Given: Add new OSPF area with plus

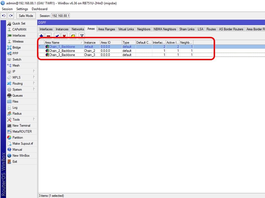Looking at the screenshot, I should click(41, 36).
